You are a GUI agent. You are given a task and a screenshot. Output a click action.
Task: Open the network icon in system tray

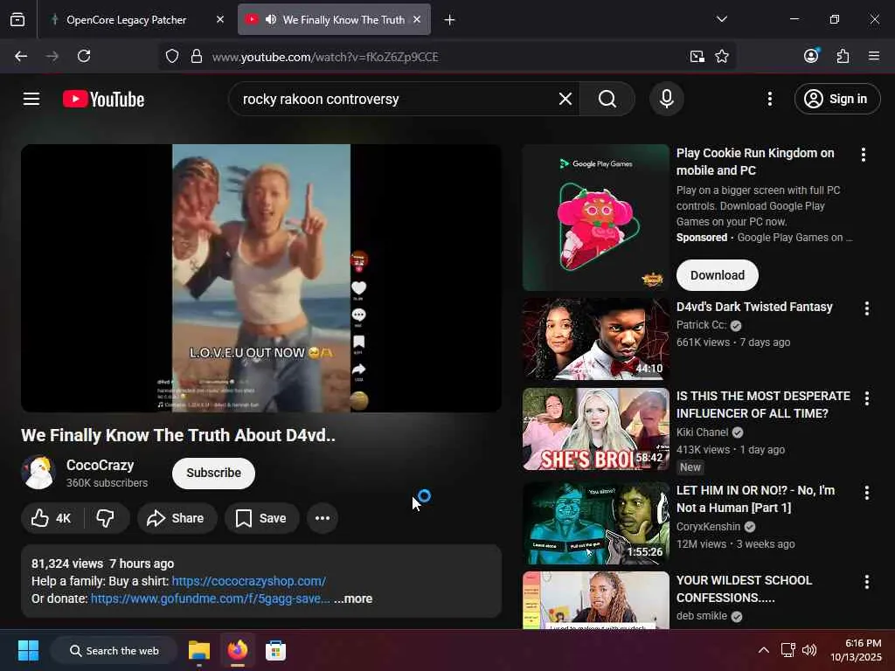click(x=787, y=650)
